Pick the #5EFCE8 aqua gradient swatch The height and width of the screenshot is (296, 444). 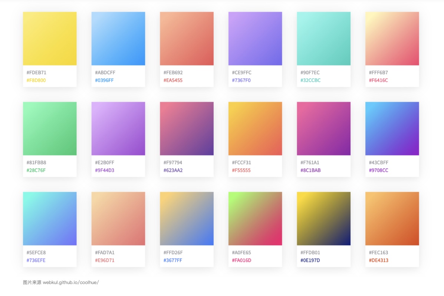click(50, 219)
